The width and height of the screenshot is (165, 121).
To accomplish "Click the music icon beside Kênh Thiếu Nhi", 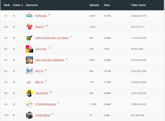I will click(67, 59).
